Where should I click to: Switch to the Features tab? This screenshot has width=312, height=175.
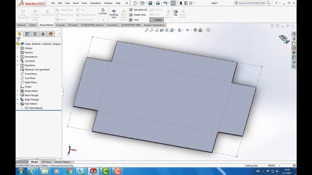[21, 25]
